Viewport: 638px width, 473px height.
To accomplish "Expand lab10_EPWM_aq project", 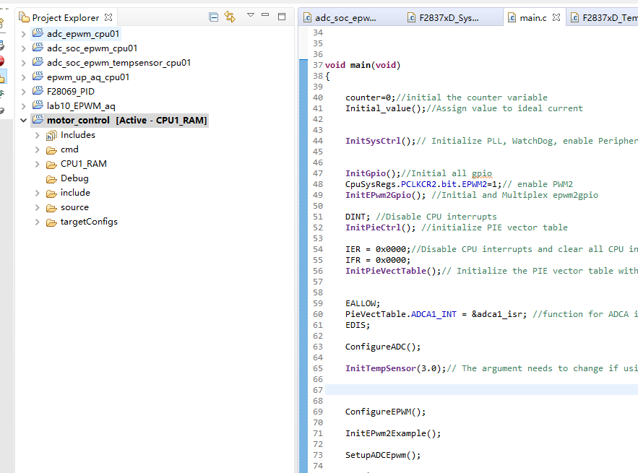I will pos(24,106).
